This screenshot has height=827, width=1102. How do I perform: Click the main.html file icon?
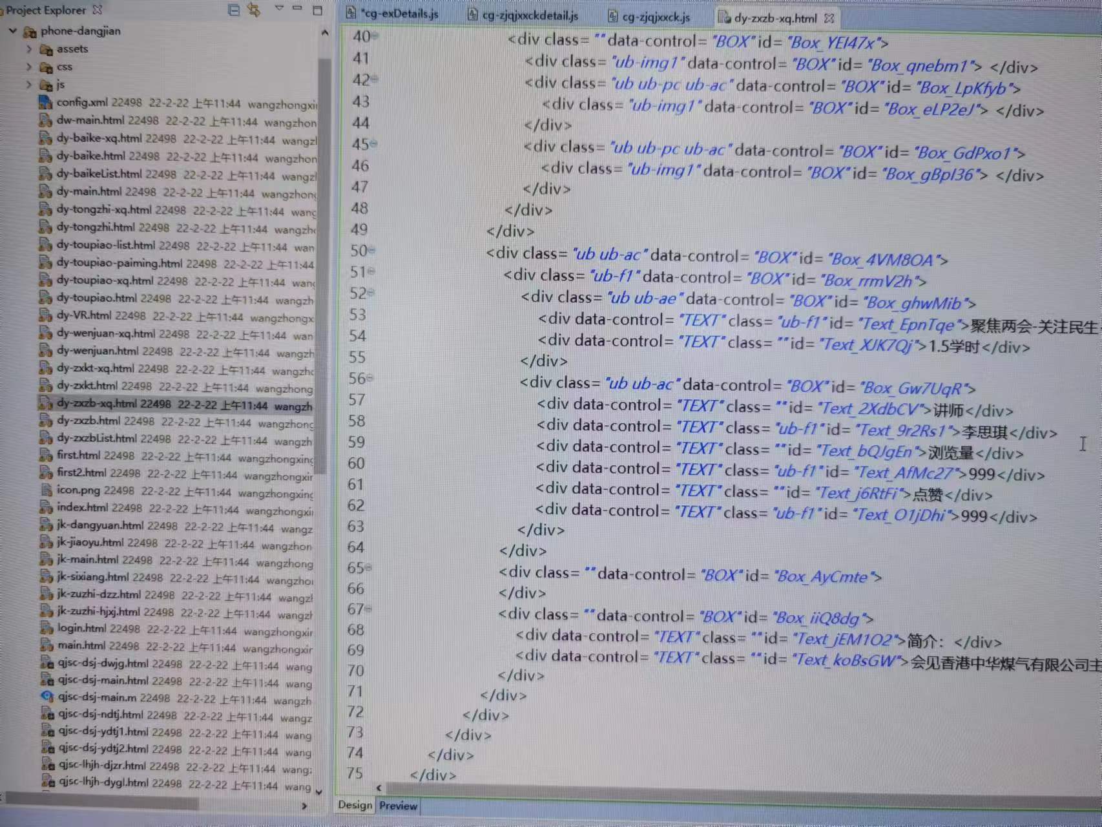(47, 645)
